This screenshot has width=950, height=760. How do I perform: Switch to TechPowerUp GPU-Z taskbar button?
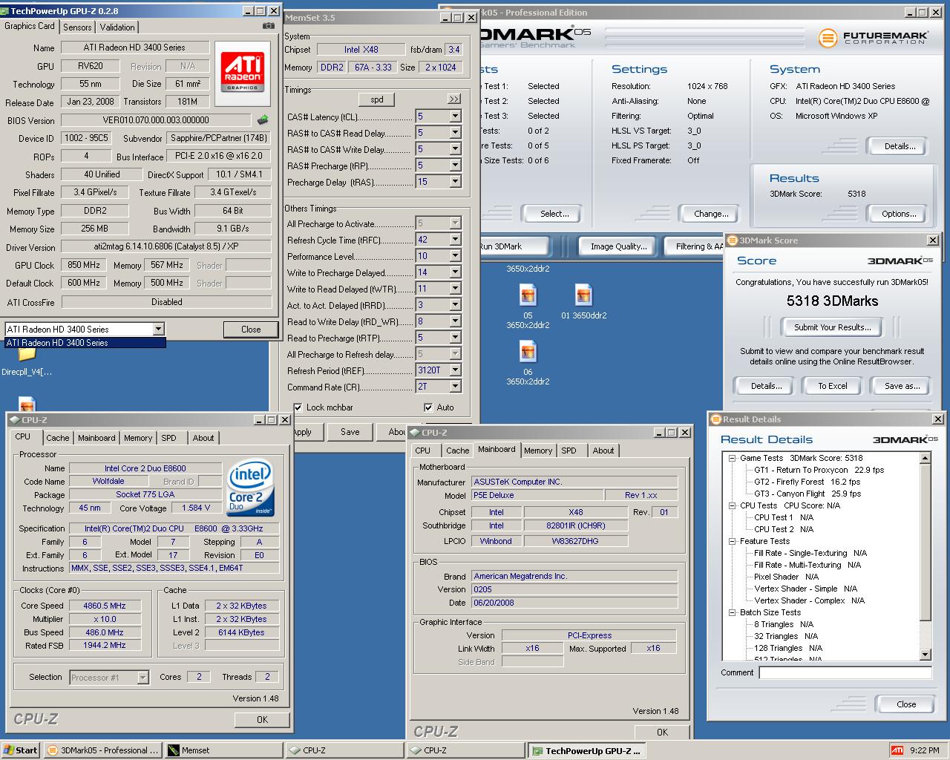click(x=586, y=750)
